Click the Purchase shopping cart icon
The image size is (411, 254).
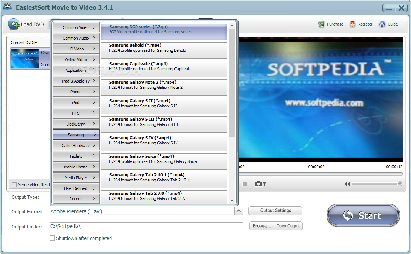pos(321,24)
